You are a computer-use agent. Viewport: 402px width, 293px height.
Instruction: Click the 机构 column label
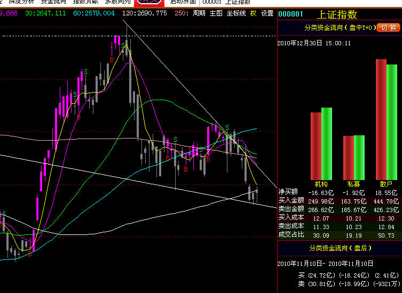321,184
